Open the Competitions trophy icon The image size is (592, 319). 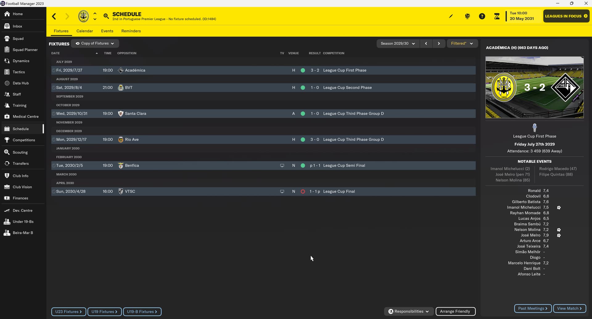tap(7, 140)
